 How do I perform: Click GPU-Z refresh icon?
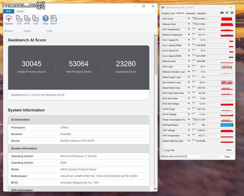(227, 13)
